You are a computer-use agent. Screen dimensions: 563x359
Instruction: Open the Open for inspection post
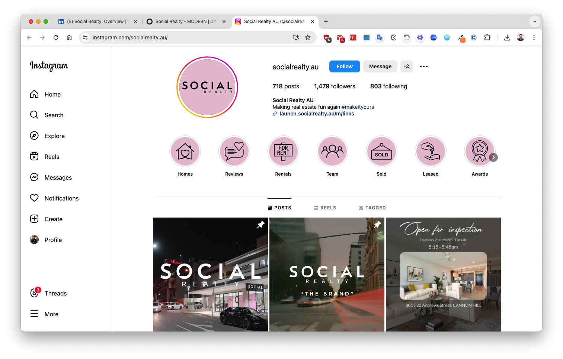[443, 274]
